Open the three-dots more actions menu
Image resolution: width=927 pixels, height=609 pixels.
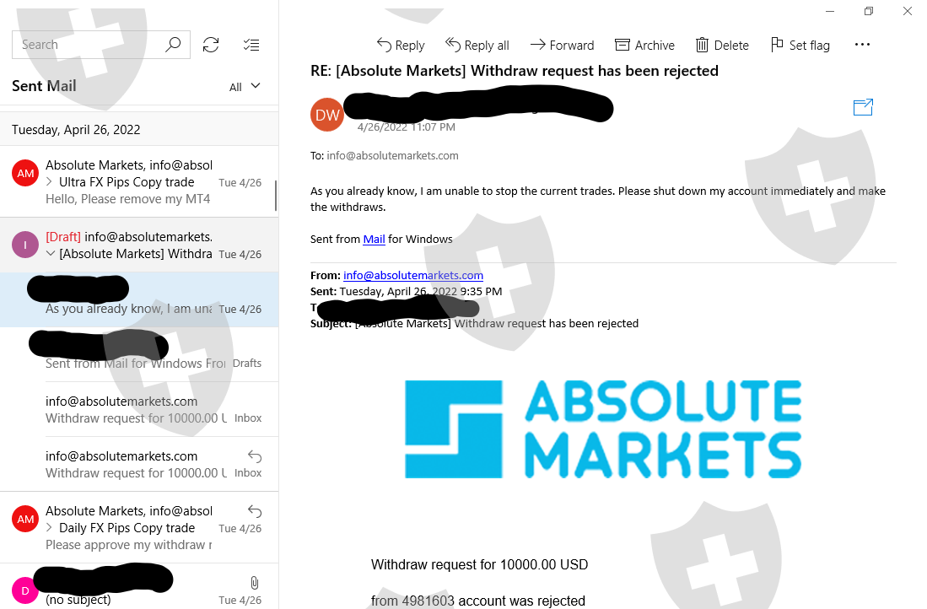[x=862, y=45]
